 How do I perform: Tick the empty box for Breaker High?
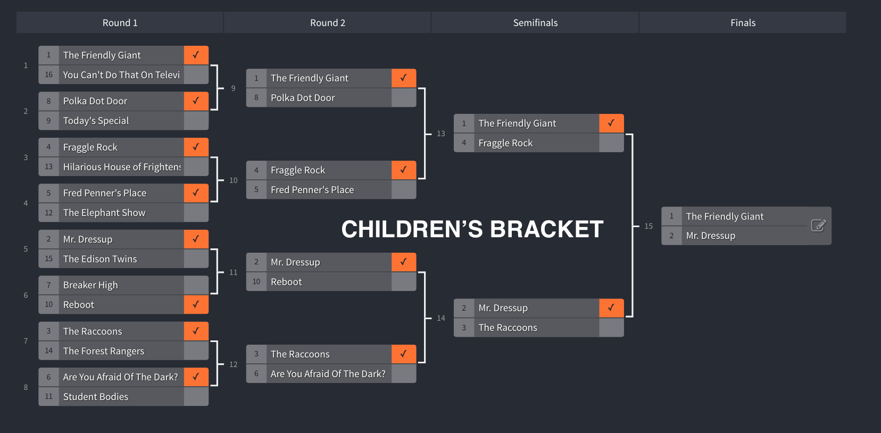pyautogui.click(x=196, y=285)
